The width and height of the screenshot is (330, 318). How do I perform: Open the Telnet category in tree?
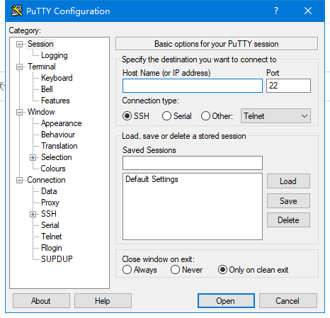[52, 237]
